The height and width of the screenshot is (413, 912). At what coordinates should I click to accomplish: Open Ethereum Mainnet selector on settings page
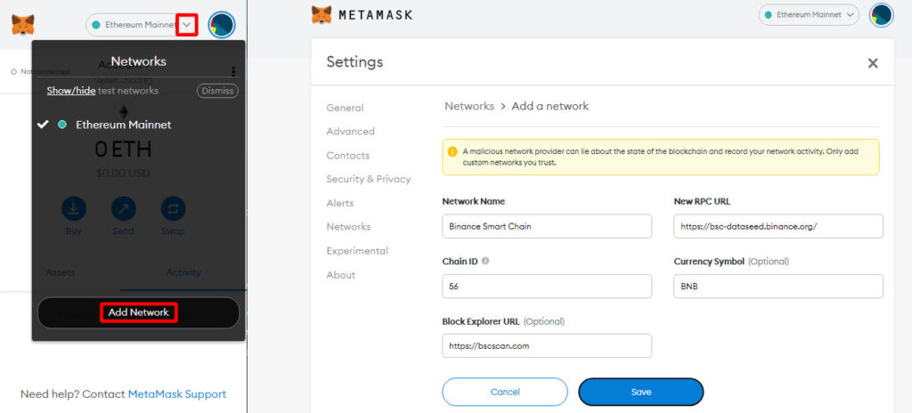click(809, 15)
